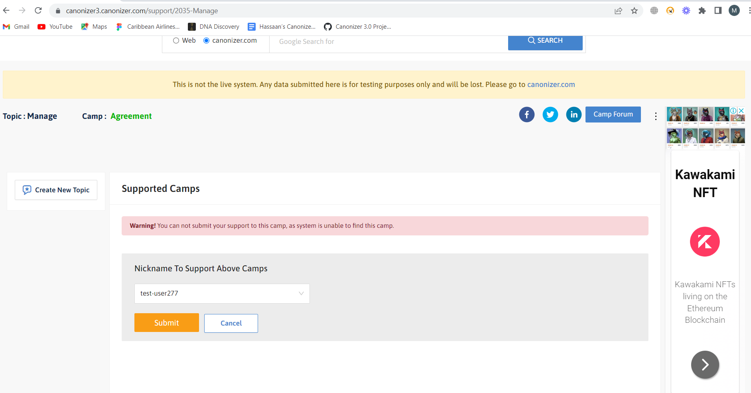
Task: Click the next arrow on the Kawakami ad
Action: coord(704,364)
